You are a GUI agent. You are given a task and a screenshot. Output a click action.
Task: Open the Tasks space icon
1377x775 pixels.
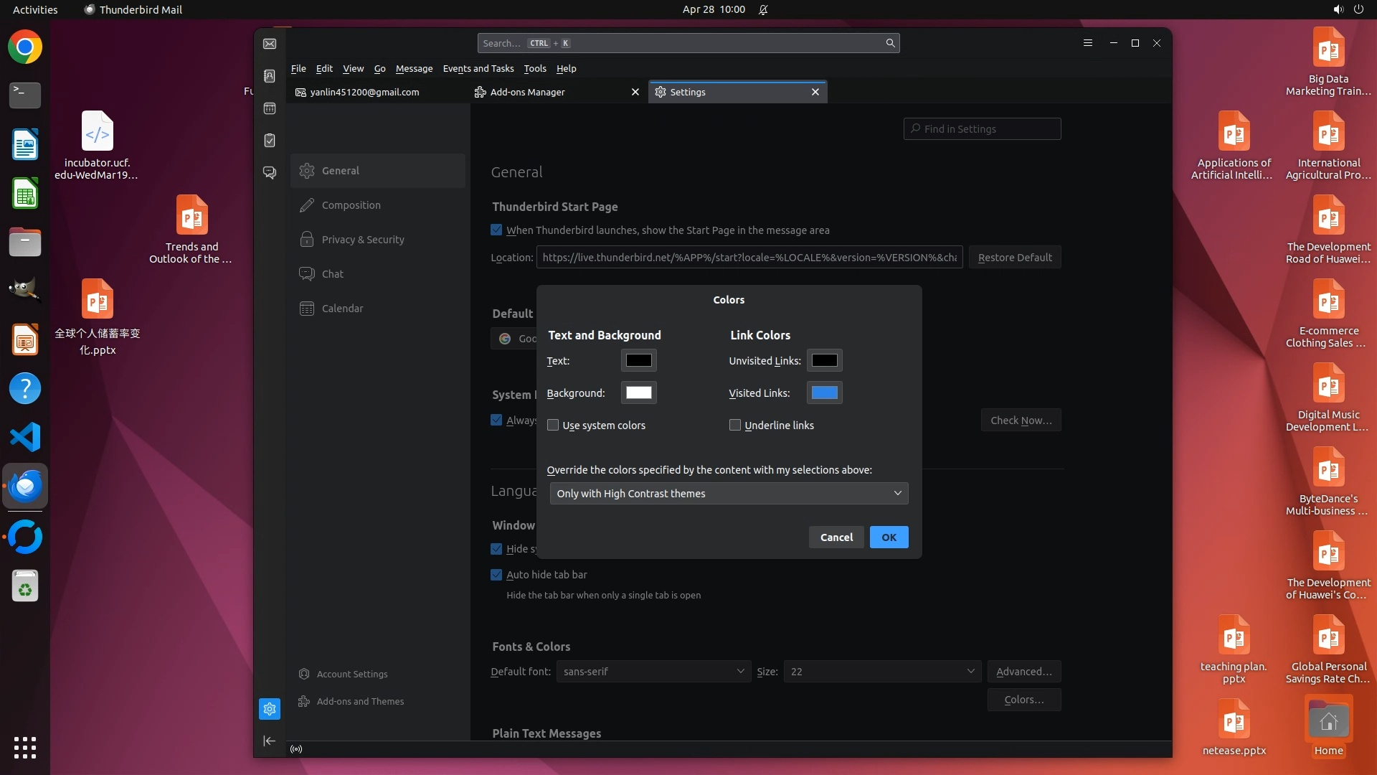tap(270, 141)
